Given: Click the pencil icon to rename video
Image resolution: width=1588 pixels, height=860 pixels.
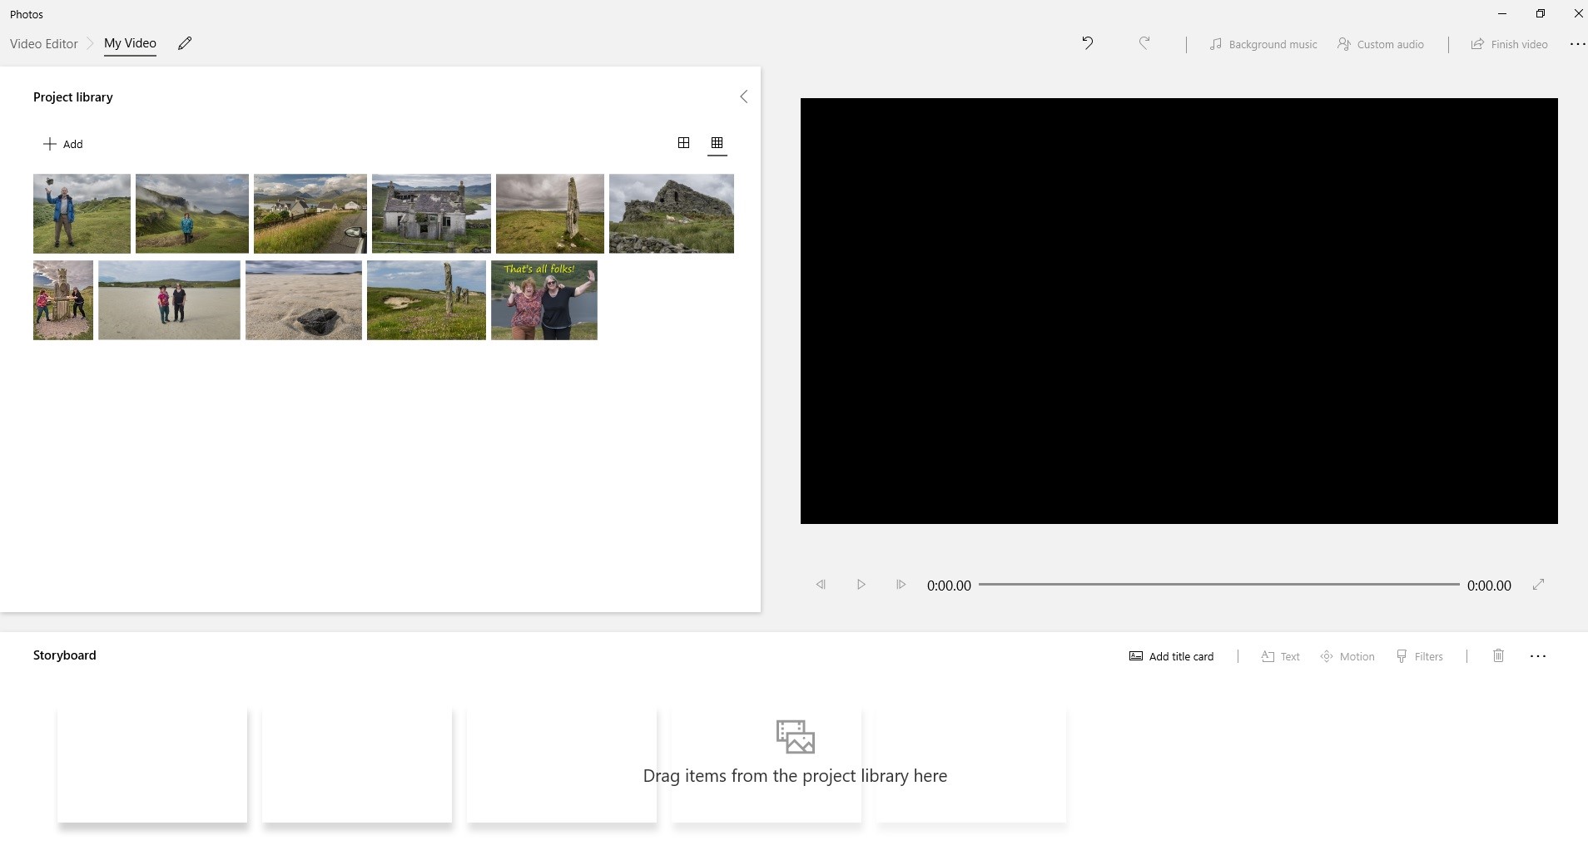Looking at the screenshot, I should [185, 43].
